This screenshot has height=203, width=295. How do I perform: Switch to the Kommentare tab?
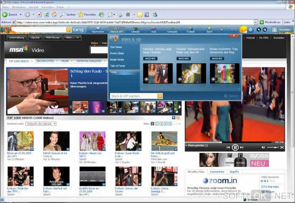click(x=217, y=172)
